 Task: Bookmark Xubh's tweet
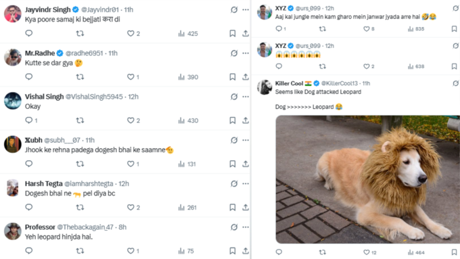[232, 164]
